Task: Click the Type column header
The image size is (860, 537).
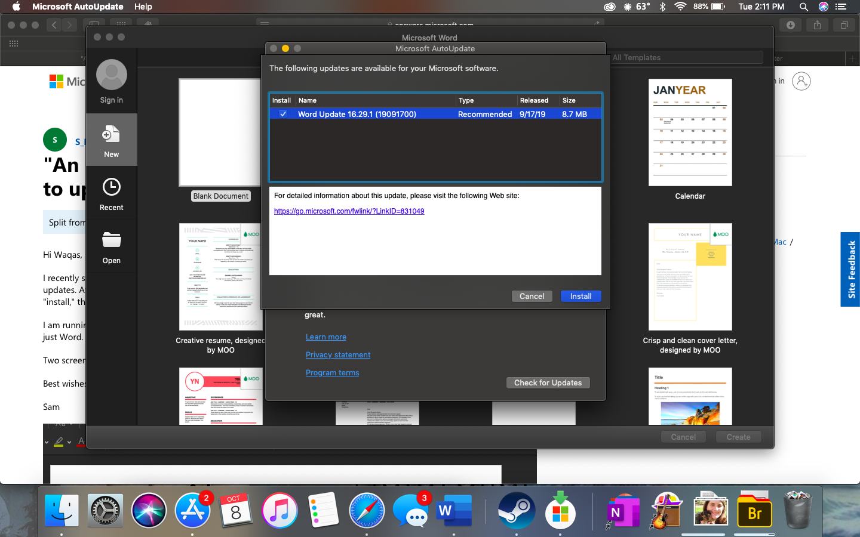Action: (487, 100)
